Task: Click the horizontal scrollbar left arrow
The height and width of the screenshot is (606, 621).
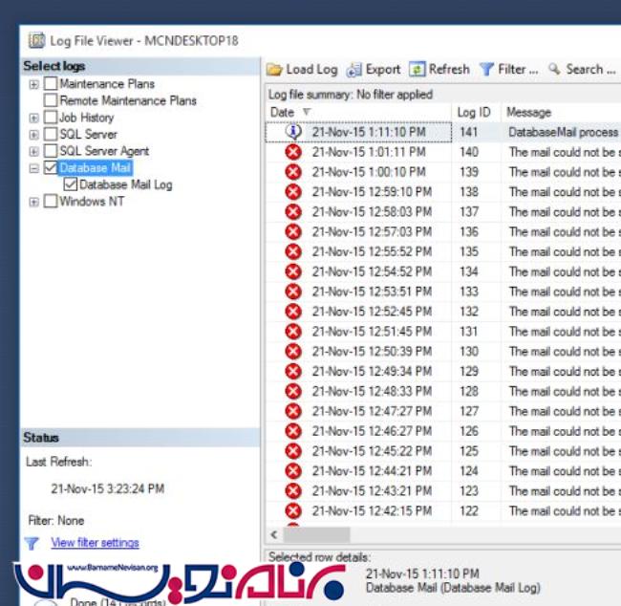Action: click(274, 534)
